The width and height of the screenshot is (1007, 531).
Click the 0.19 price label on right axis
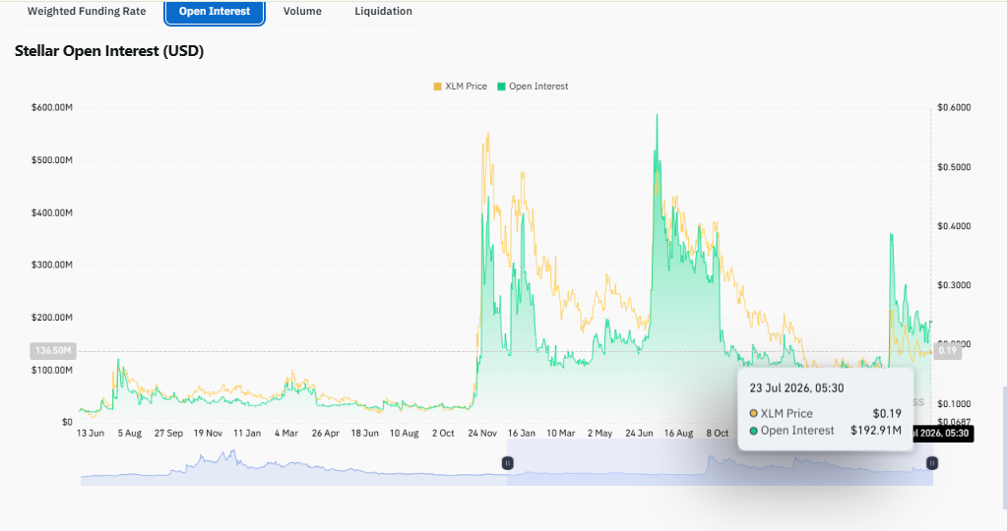(x=947, y=351)
